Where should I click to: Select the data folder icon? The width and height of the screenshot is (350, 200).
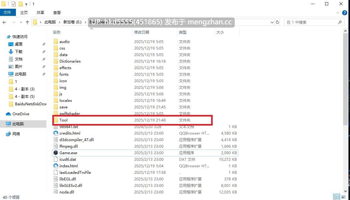(x=56, y=55)
